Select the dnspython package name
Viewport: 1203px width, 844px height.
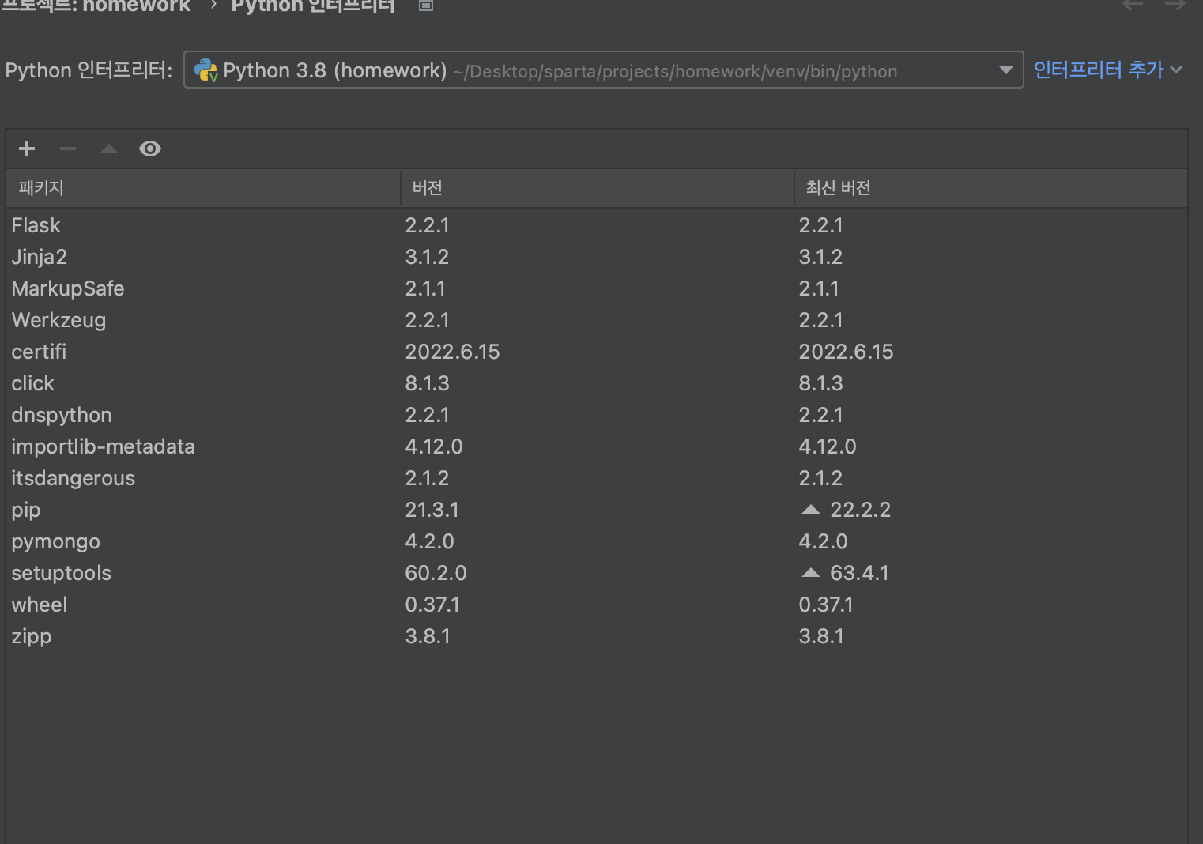(x=62, y=416)
